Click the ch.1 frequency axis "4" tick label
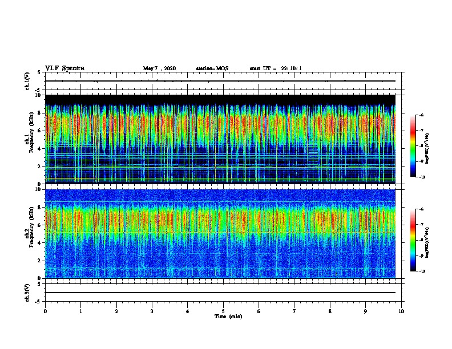452x349 pixels. 39,149
